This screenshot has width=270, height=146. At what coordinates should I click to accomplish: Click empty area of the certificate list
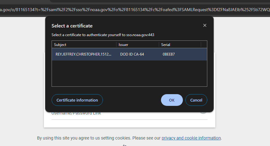point(129,73)
